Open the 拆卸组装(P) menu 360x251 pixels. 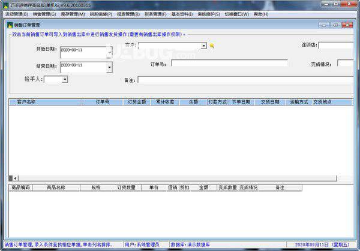click(x=101, y=14)
